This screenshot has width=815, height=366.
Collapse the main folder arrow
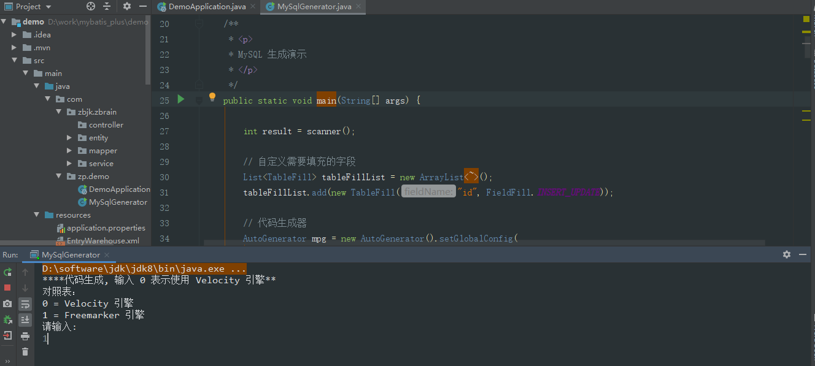coord(25,73)
